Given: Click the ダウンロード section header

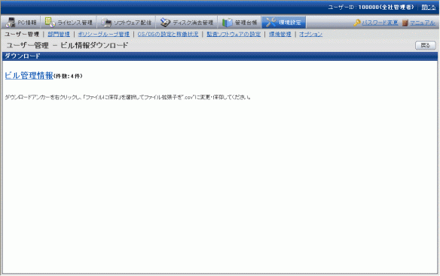Looking at the screenshot, I should pos(220,56).
